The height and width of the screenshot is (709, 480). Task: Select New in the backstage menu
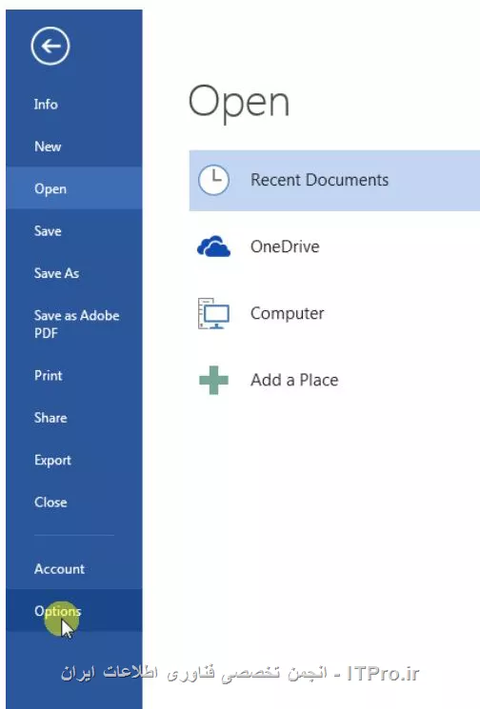pos(74,146)
